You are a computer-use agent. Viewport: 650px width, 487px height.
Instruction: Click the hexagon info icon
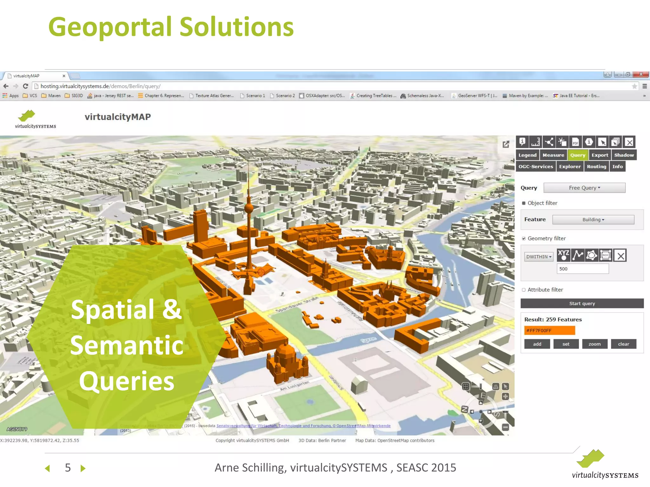point(589,142)
